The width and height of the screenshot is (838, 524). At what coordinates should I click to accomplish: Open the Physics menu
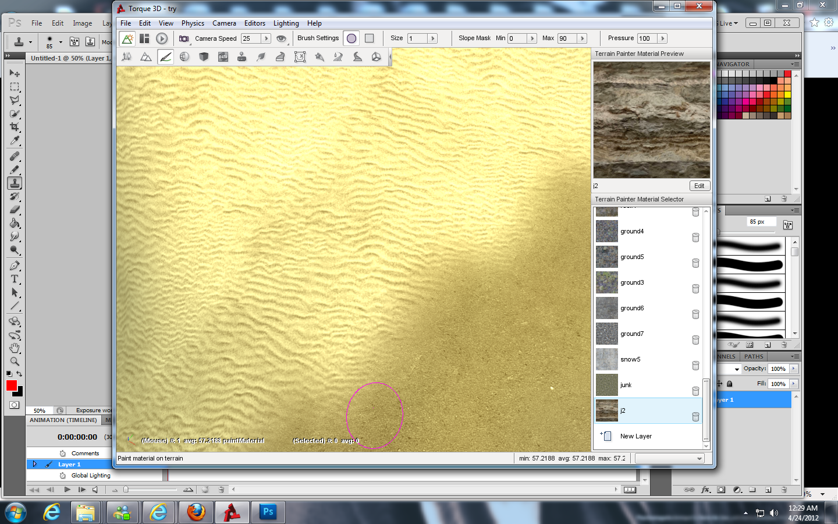193,23
